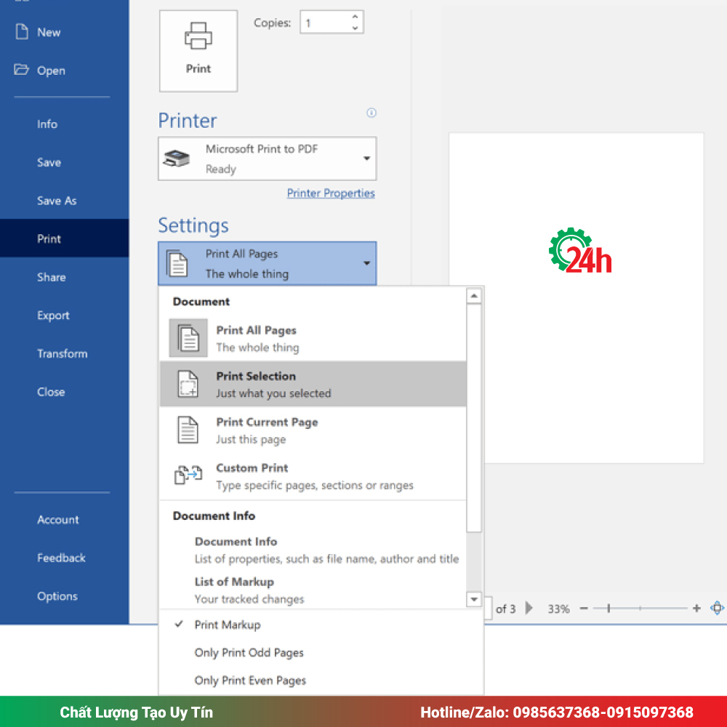
Task: Select Document Info list option
Action: coord(313,550)
